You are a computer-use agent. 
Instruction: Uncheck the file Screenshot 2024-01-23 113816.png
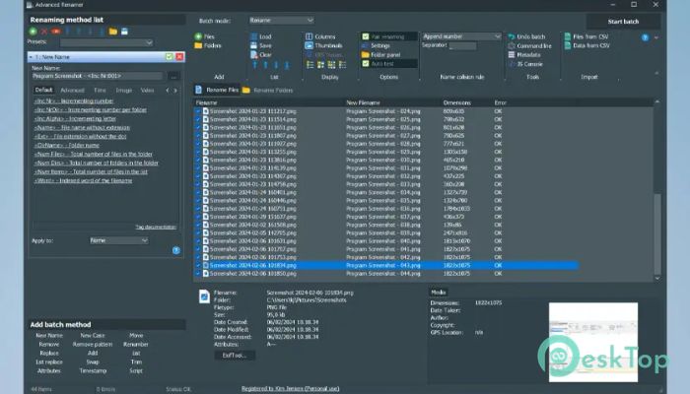click(197, 160)
